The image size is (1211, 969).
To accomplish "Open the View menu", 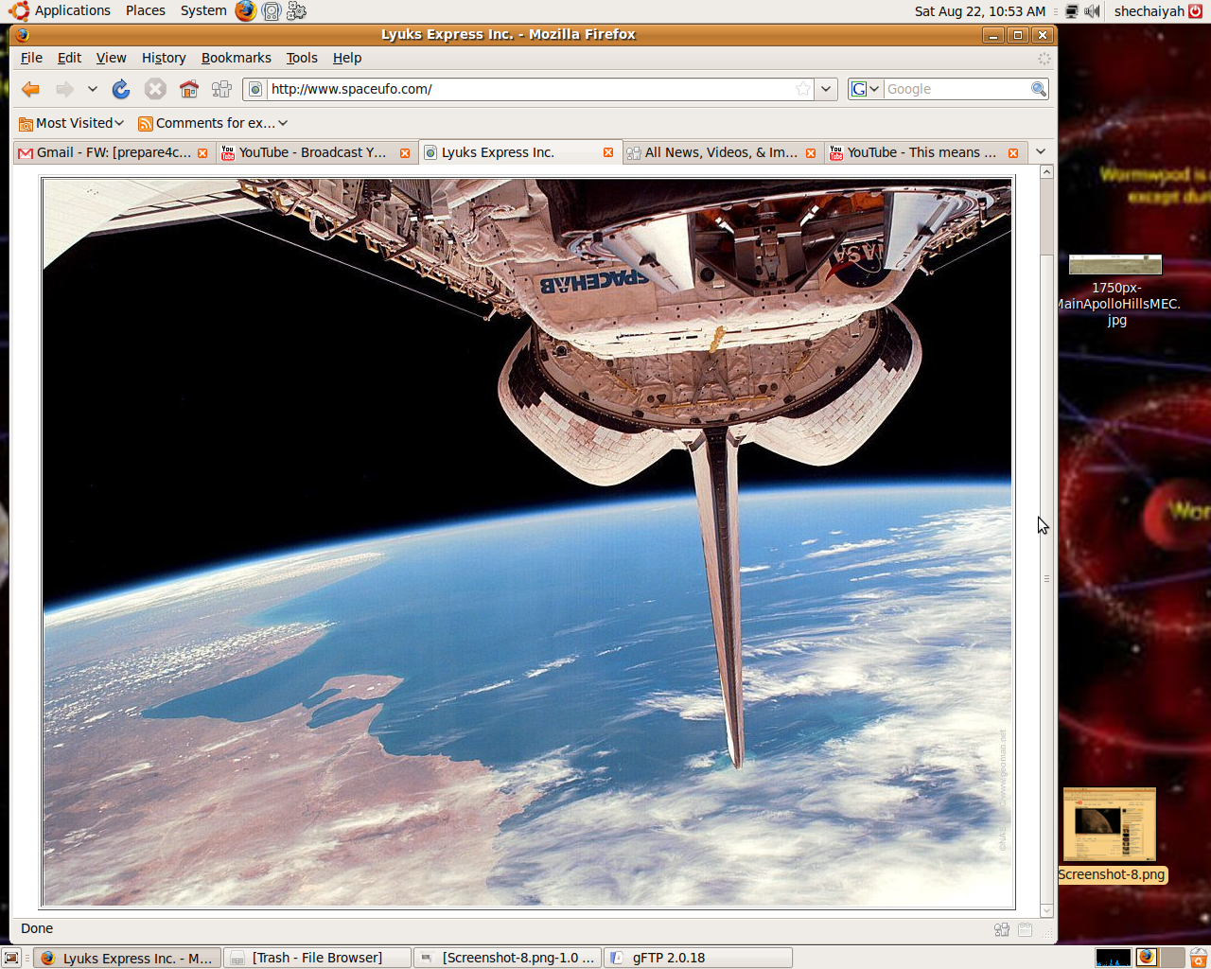I will [111, 58].
